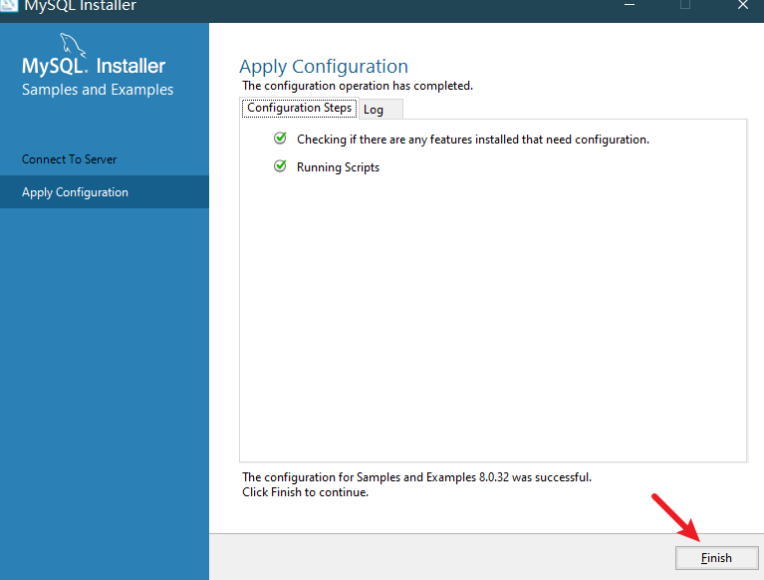The image size is (764, 580).
Task: Click the disabled maximize window button
Action: 685,5
